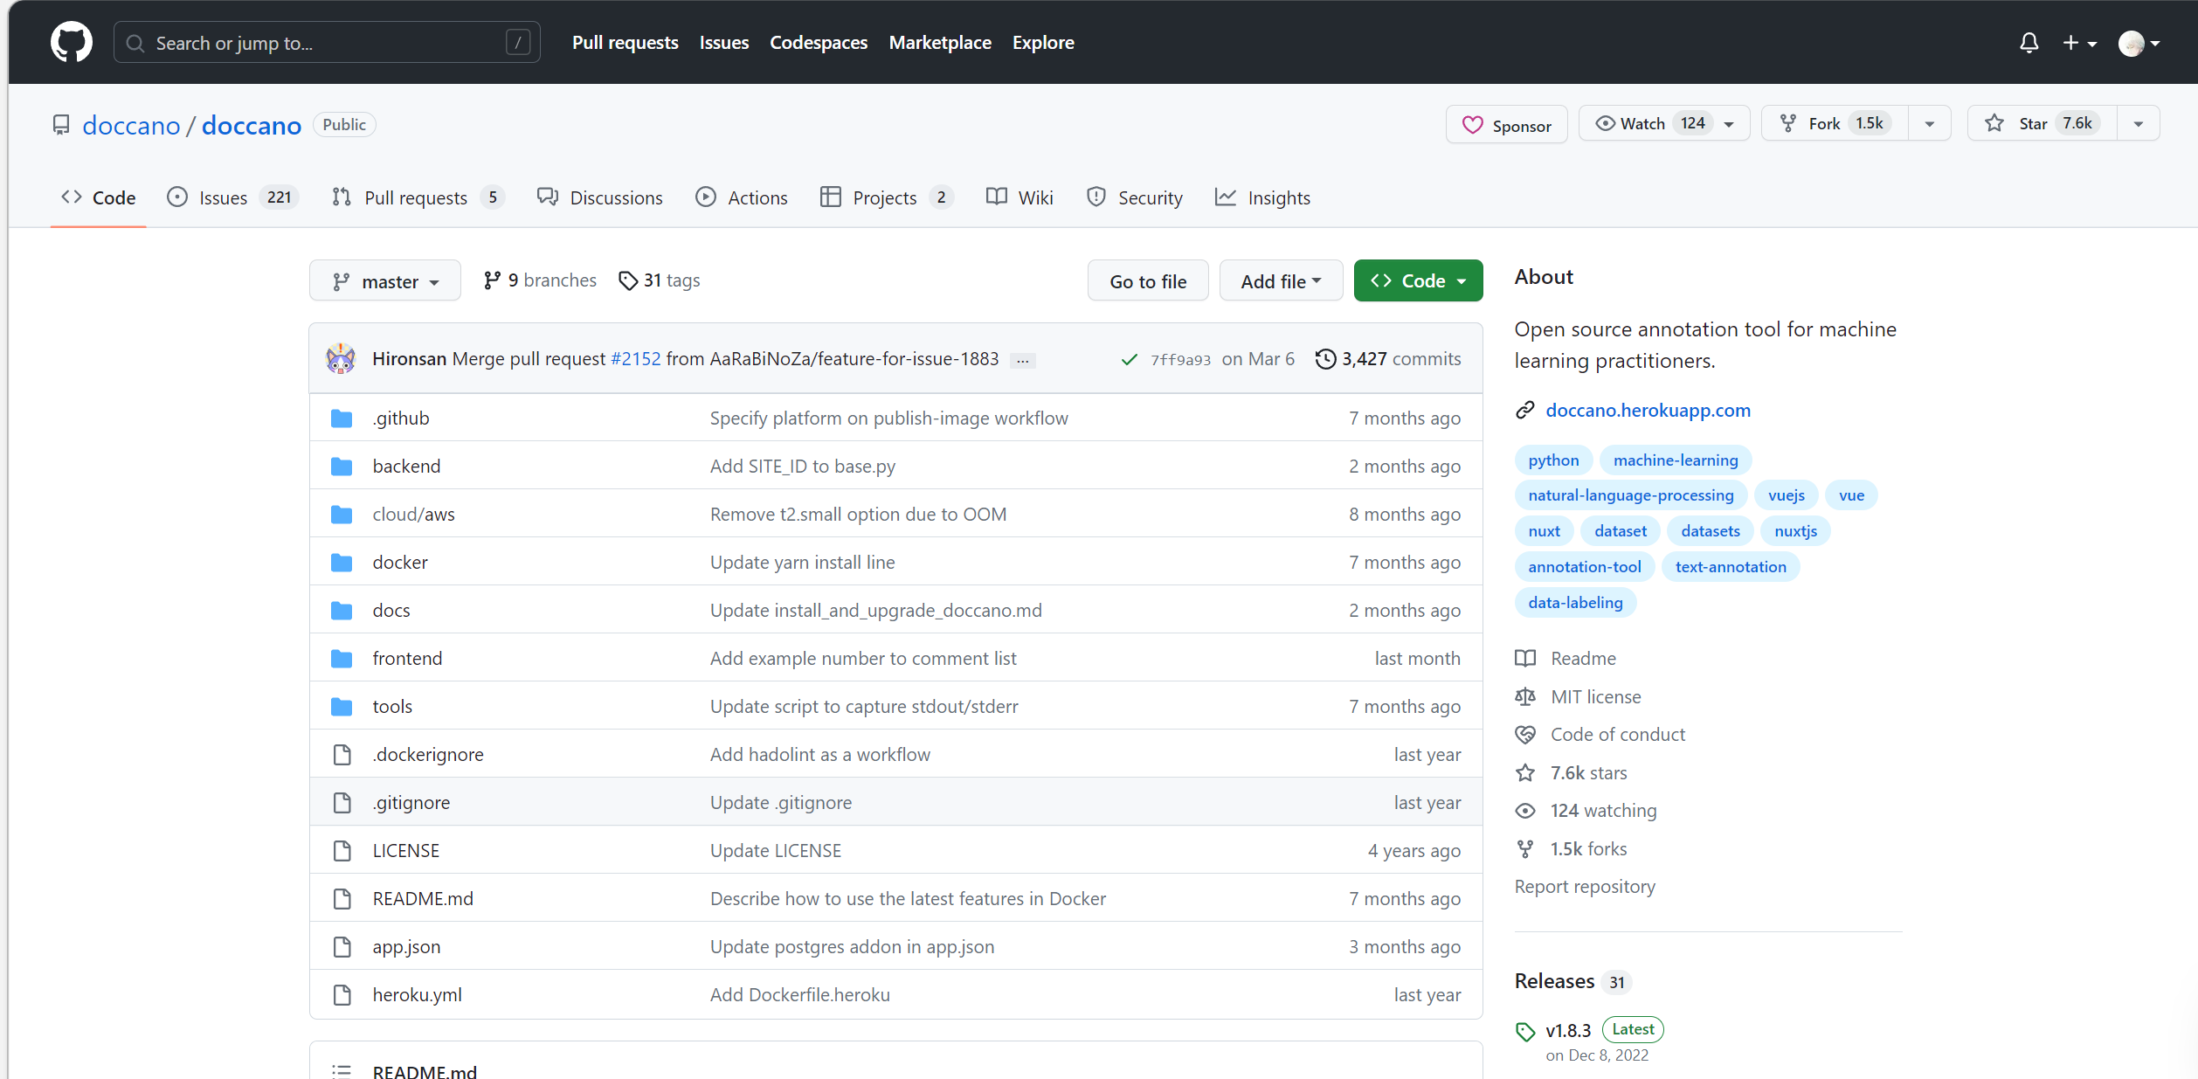
Task: Expand the commit message ellipsis
Action: coord(1022,360)
